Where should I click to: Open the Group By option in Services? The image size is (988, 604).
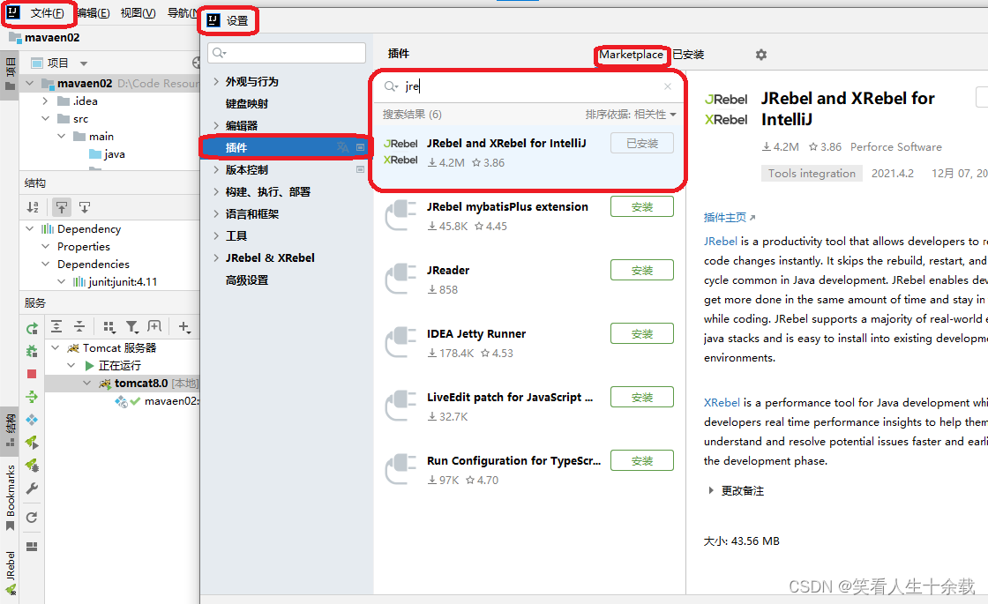[109, 326]
